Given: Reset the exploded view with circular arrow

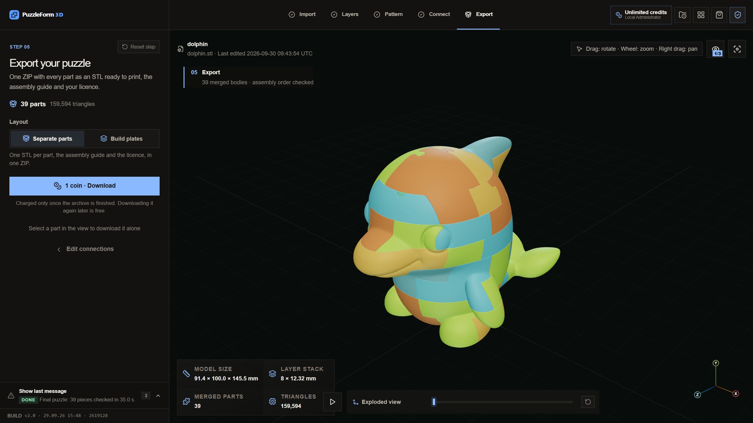Looking at the screenshot, I should coord(588,402).
